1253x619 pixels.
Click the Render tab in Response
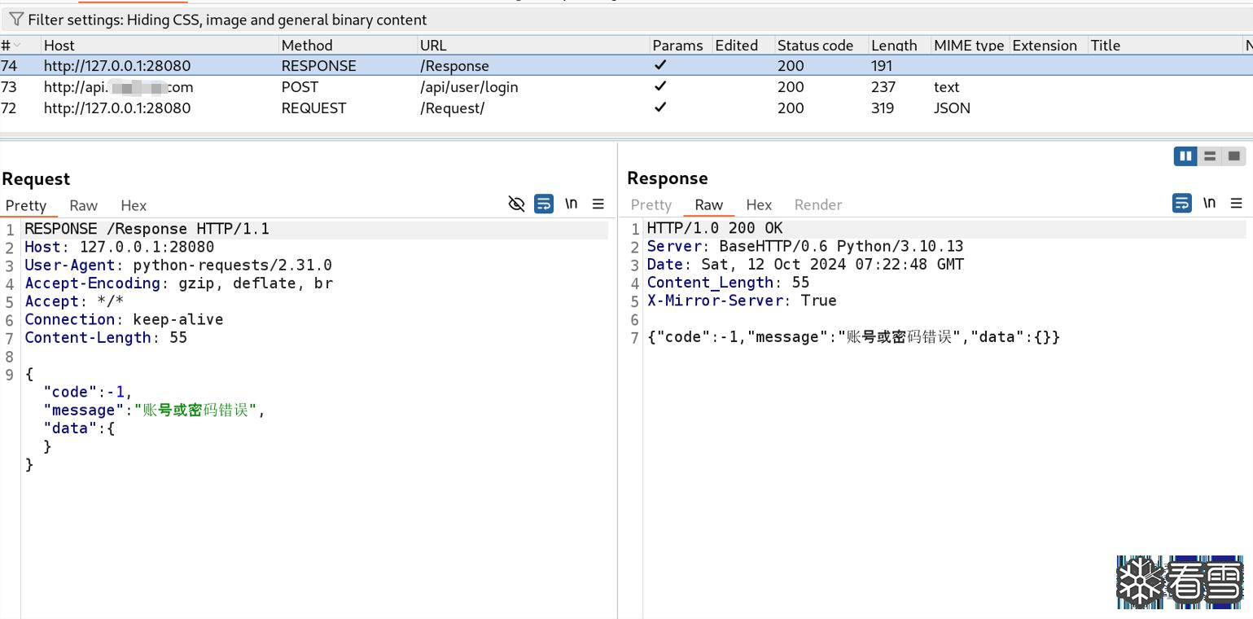click(818, 204)
